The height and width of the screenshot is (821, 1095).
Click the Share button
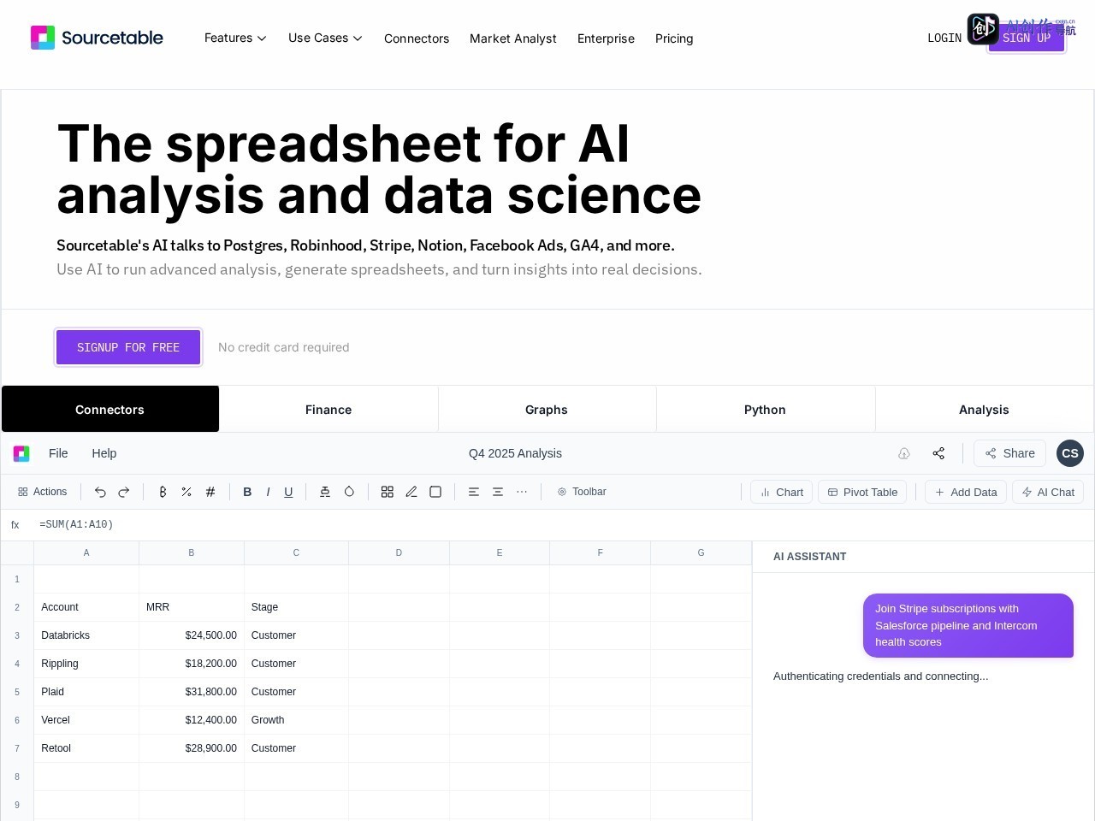[x=1009, y=453]
